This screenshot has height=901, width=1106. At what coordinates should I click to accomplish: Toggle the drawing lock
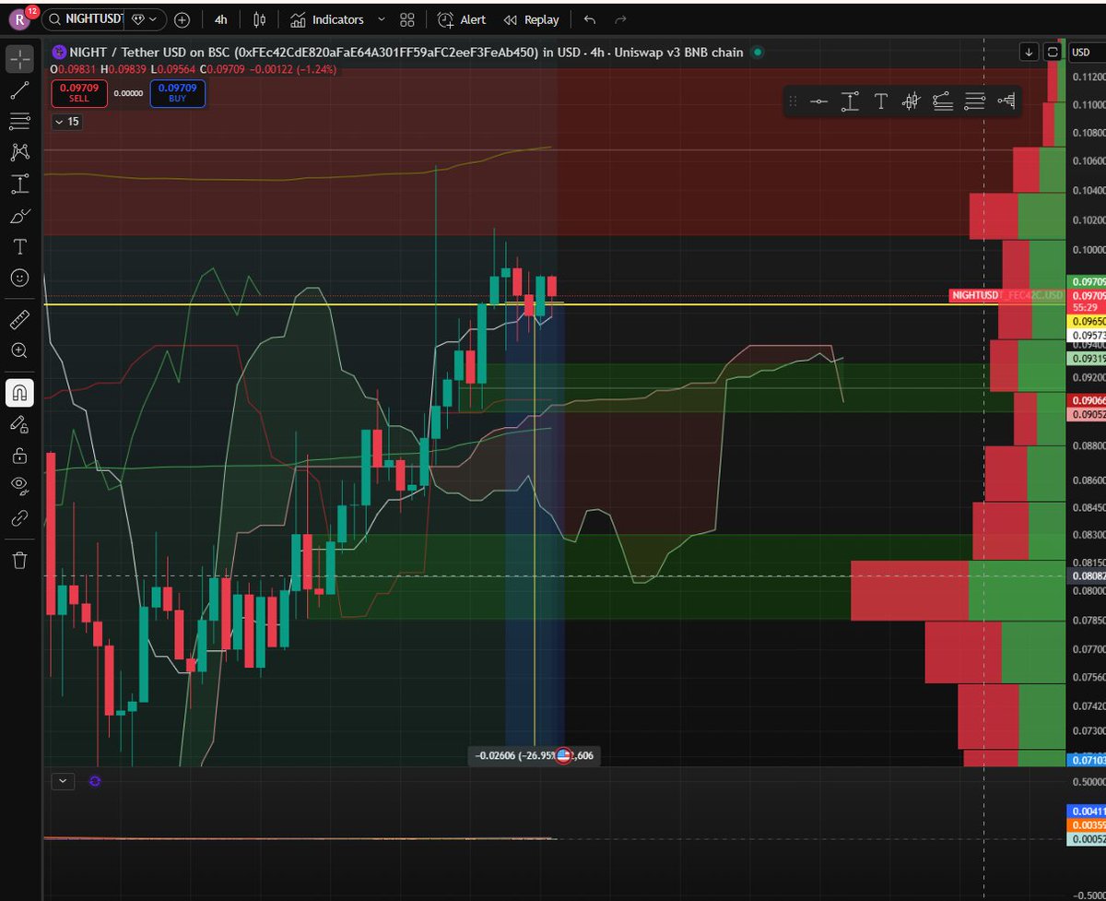(19, 455)
